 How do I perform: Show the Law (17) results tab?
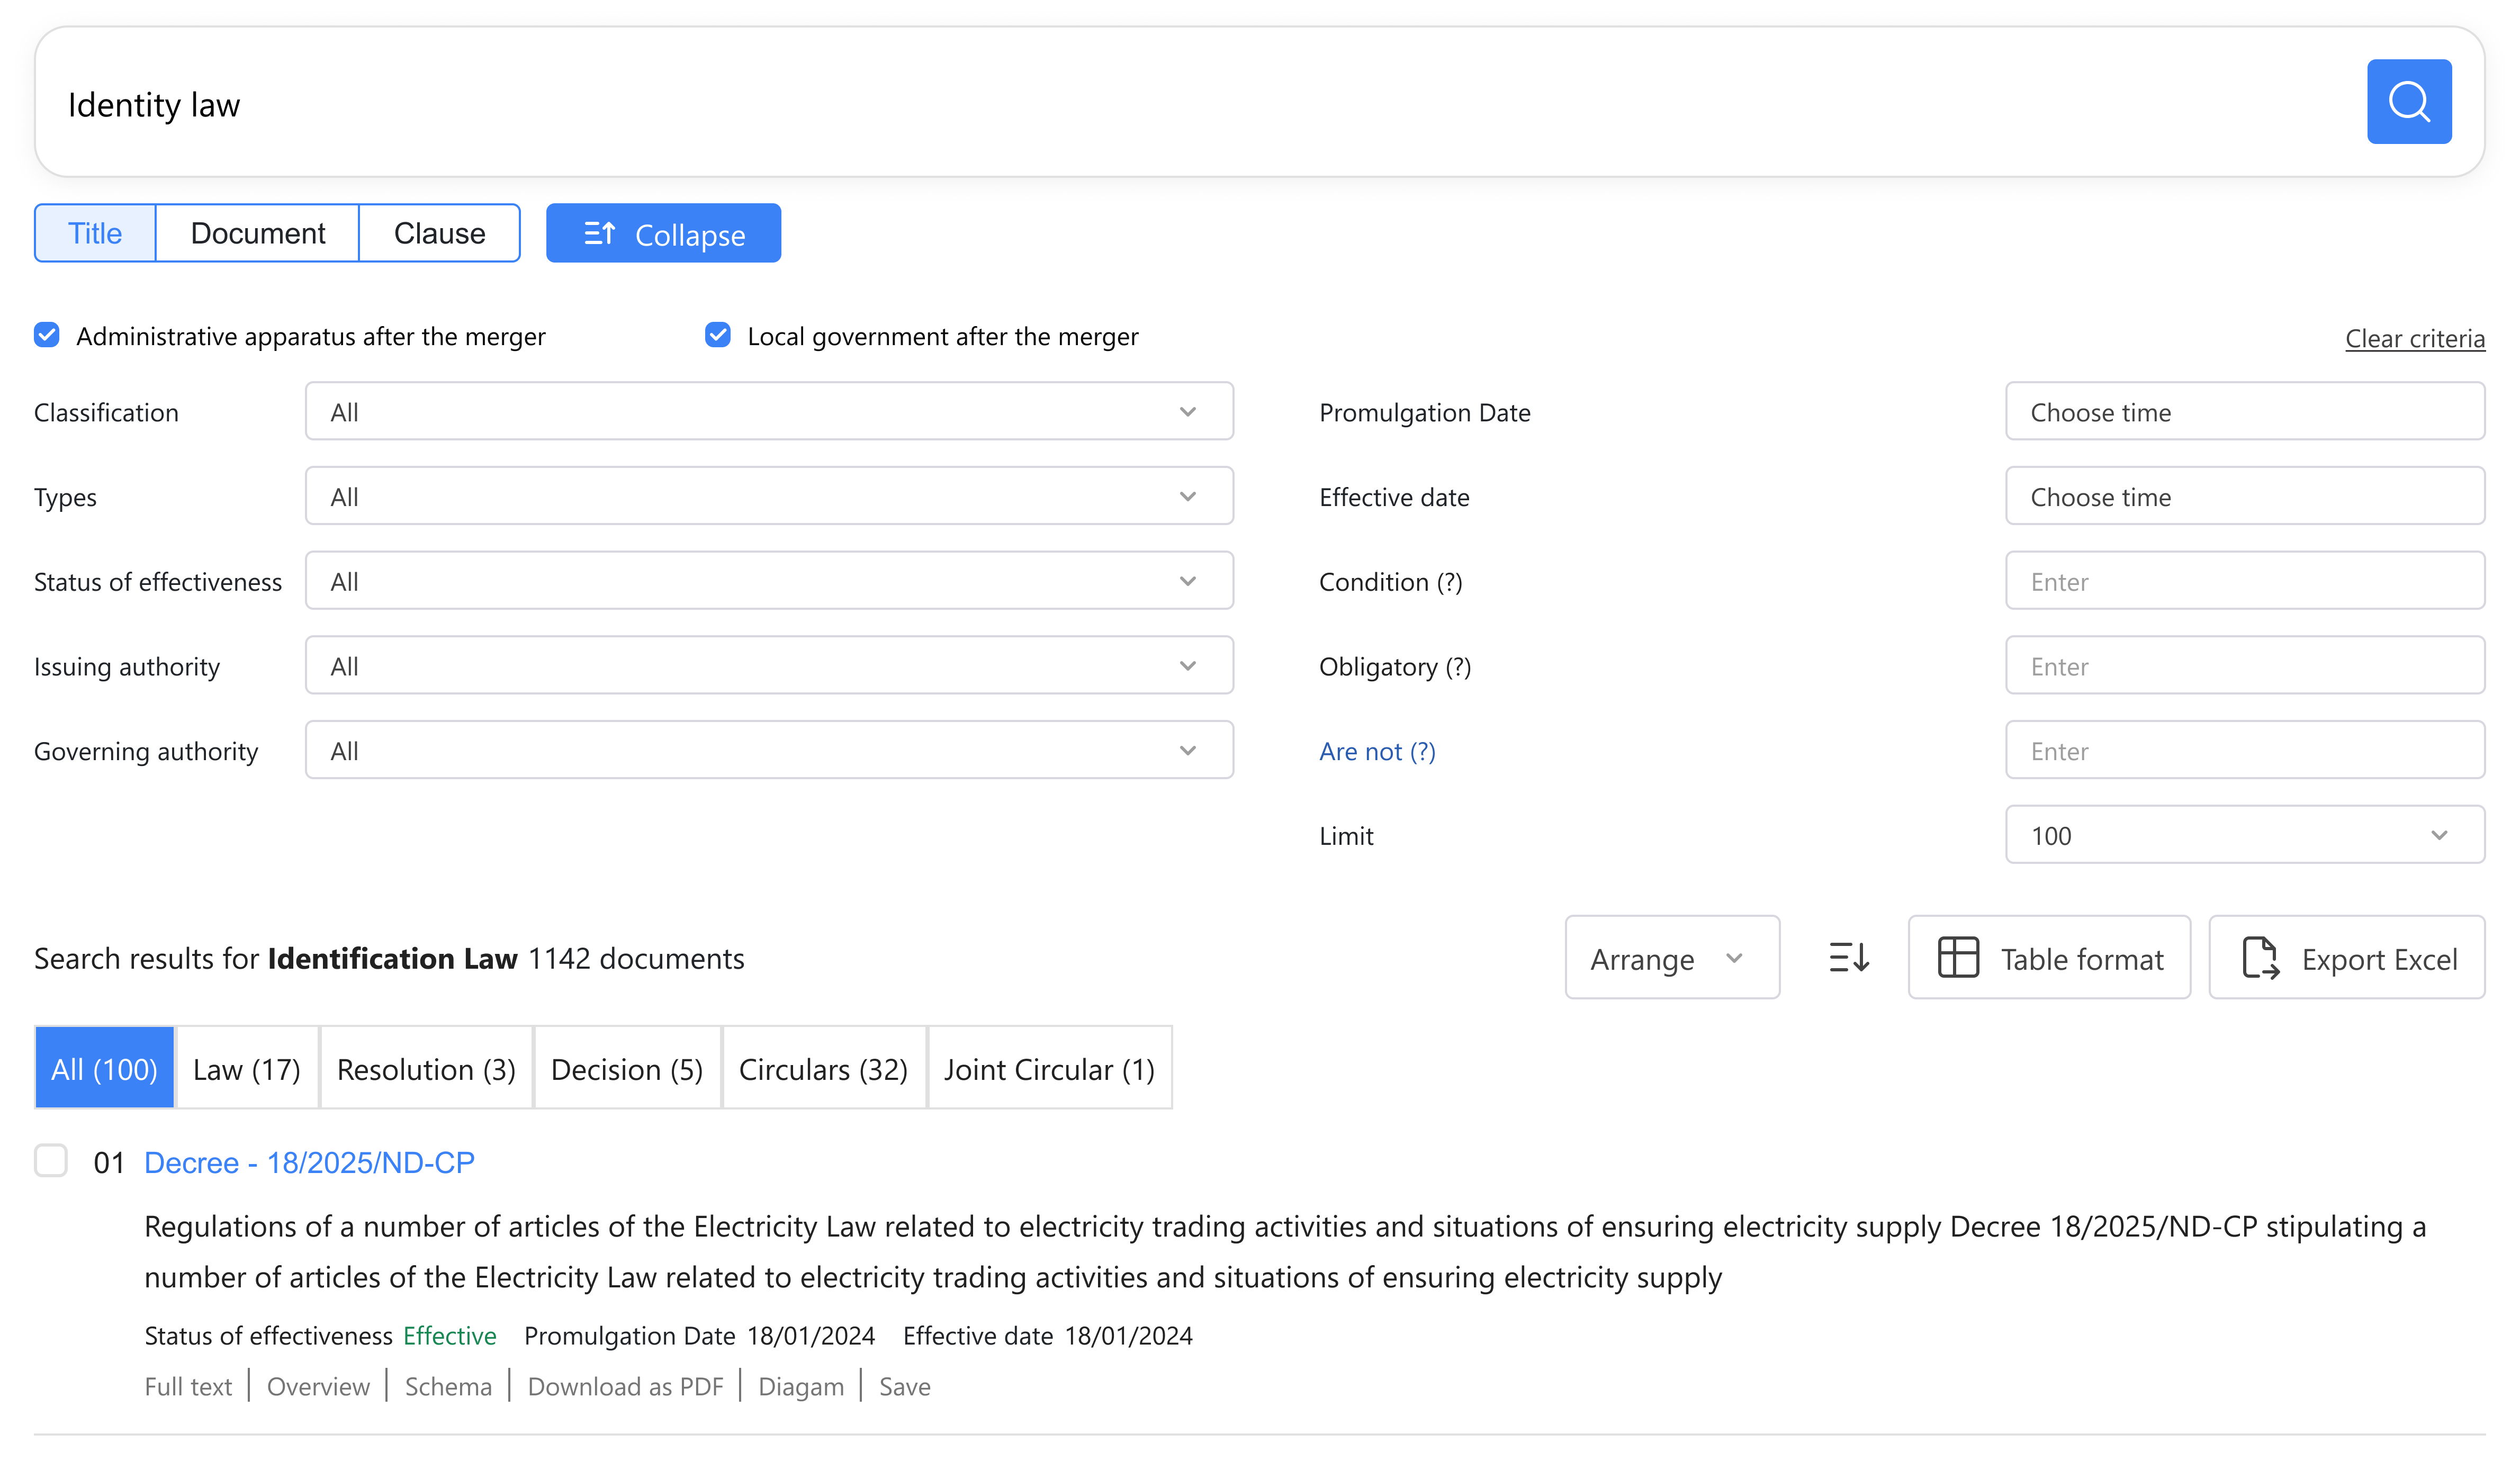tap(247, 1068)
